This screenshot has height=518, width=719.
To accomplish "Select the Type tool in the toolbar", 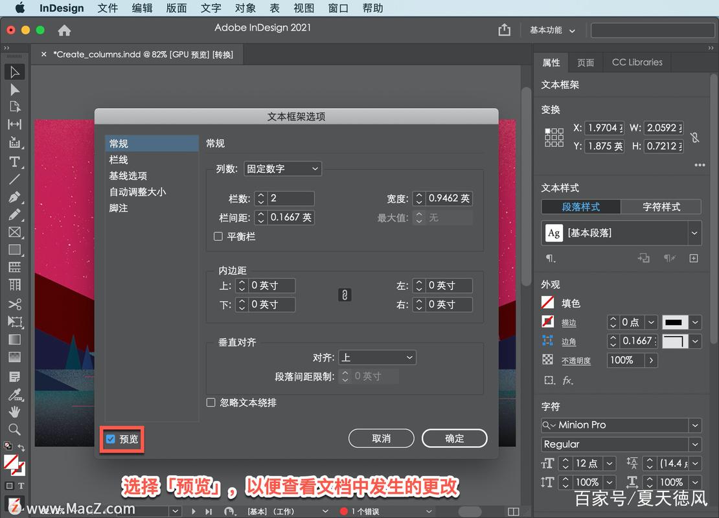I will click(x=15, y=162).
